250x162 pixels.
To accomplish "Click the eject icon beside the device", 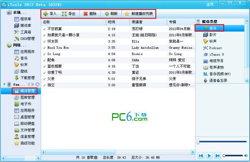I will [37, 84].
